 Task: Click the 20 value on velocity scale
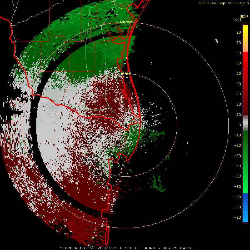coord(239,104)
